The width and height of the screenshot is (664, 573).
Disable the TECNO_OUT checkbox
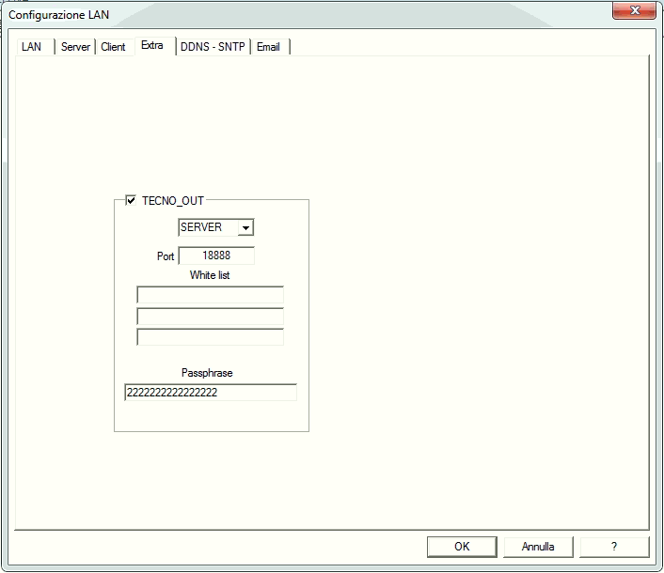(x=131, y=200)
